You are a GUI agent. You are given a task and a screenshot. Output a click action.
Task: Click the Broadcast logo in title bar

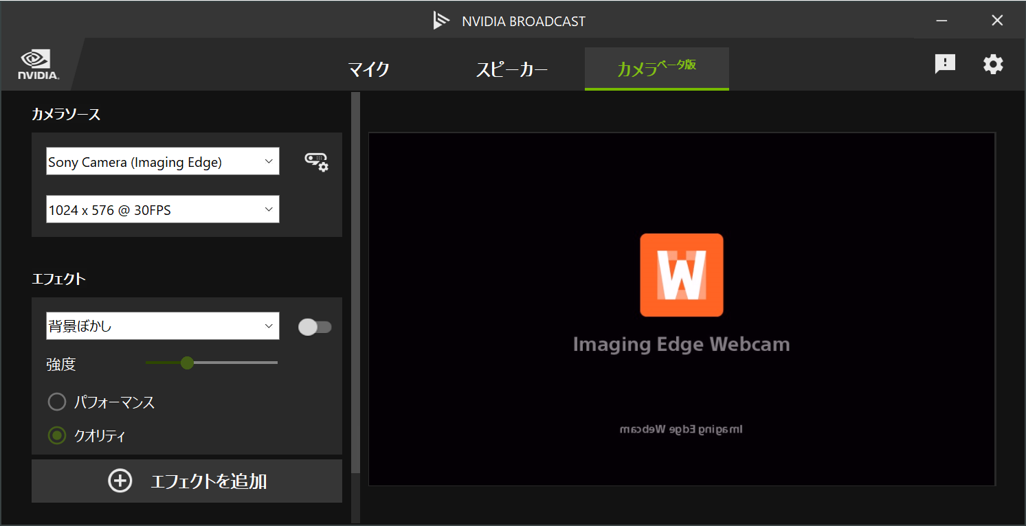click(x=440, y=21)
